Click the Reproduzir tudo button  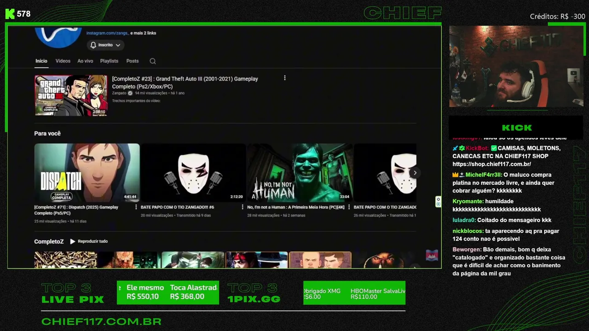pyautogui.click(x=89, y=241)
